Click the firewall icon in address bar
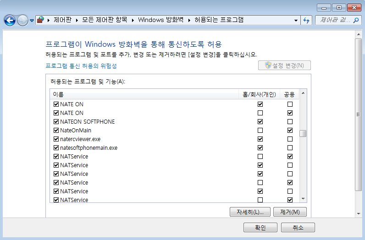 coord(40,20)
